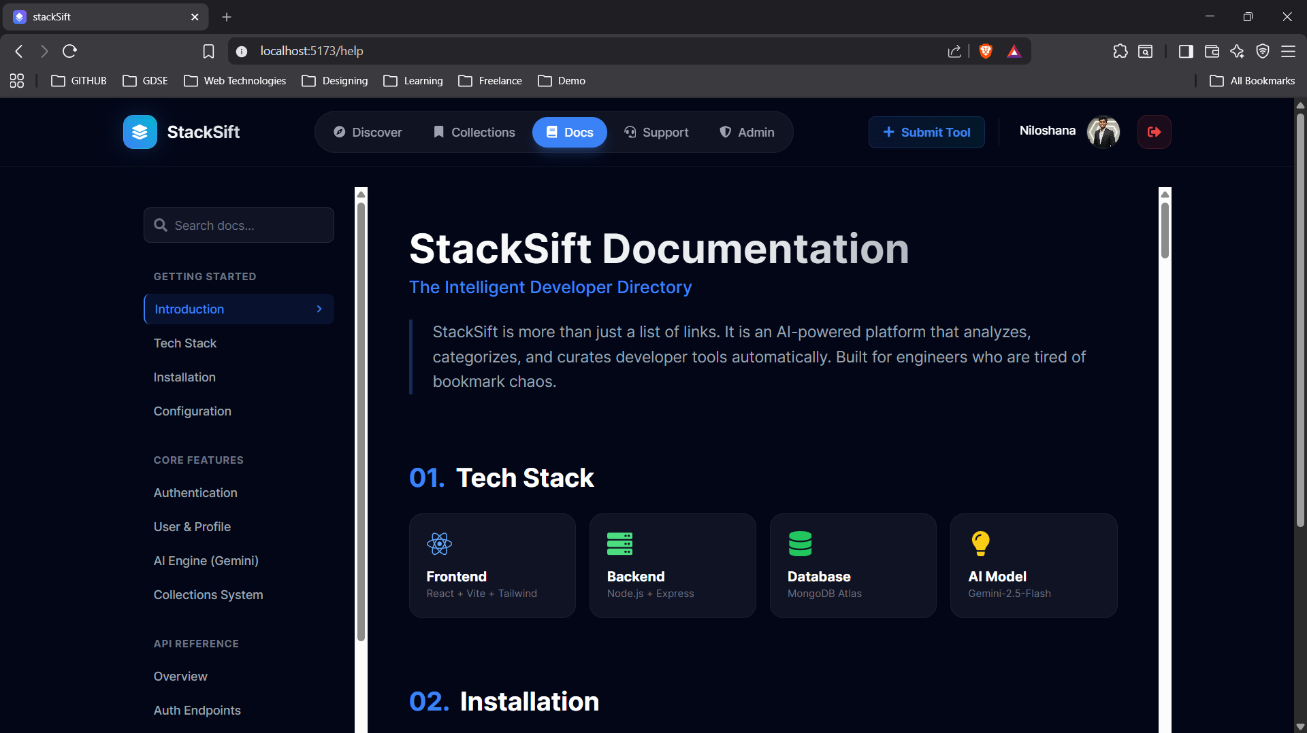Open Brave Shields lion icon
Image resolution: width=1307 pixels, height=733 pixels.
point(985,51)
